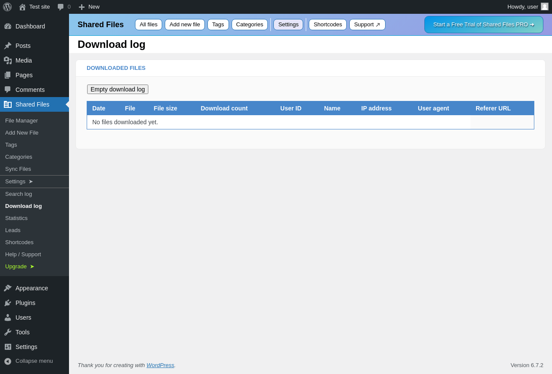Click the Shared Files header title
The image size is (552, 374).
click(100, 25)
